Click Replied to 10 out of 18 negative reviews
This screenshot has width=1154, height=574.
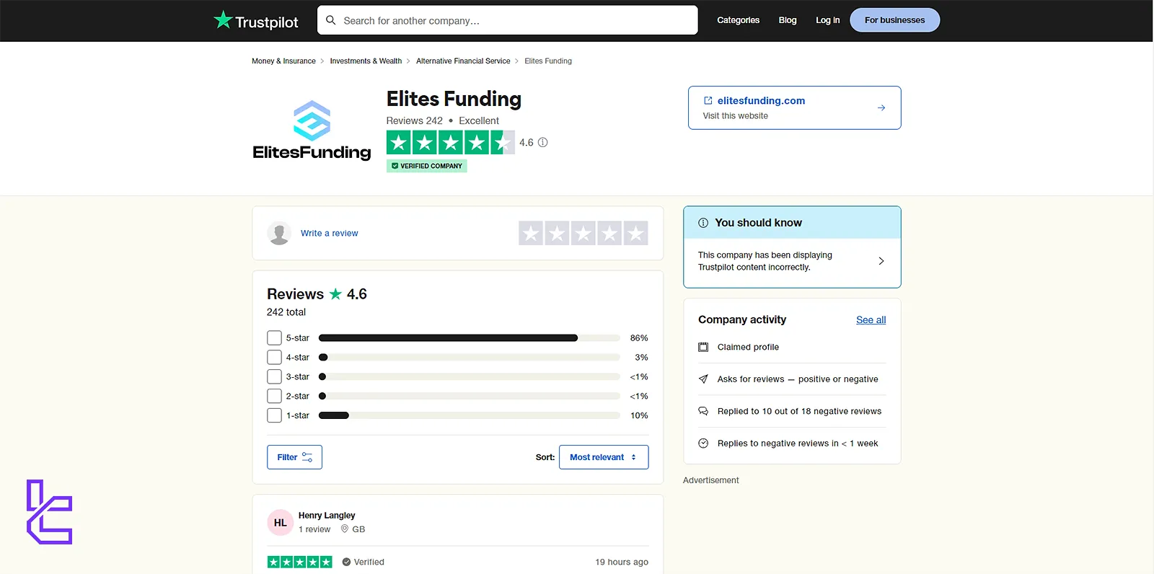coord(799,411)
